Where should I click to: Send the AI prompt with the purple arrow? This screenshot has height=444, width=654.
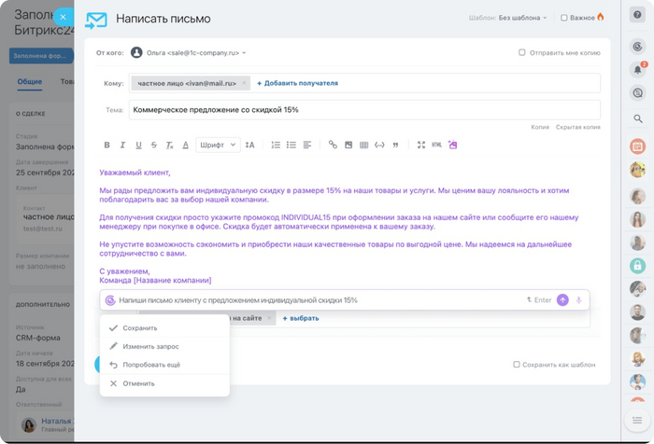tap(562, 300)
